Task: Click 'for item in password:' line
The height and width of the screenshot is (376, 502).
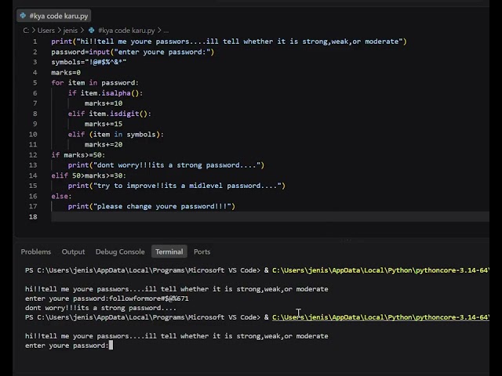Action: tap(95, 83)
